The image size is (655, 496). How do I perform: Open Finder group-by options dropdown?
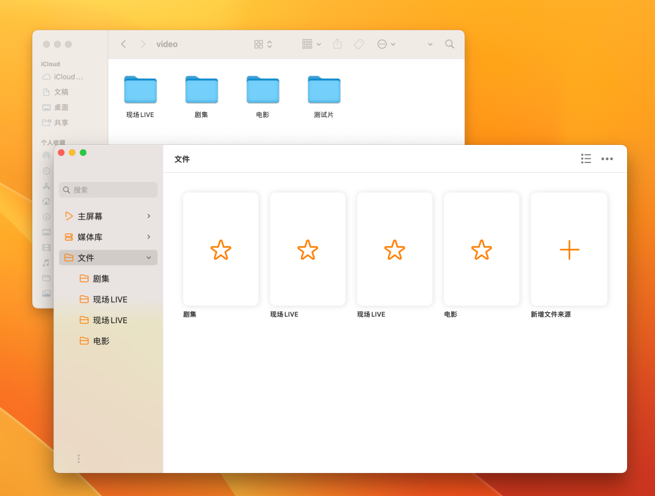[311, 44]
